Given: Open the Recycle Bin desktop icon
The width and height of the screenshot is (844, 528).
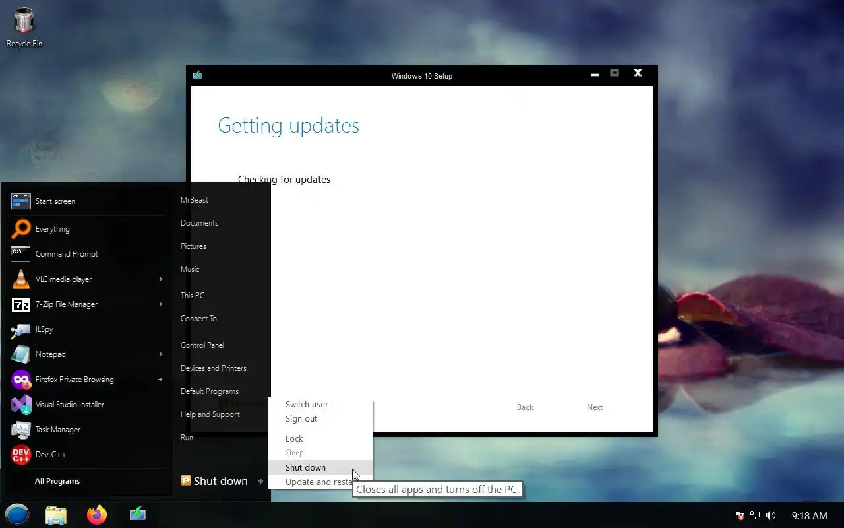Looking at the screenshot, I should coord(24,27).
